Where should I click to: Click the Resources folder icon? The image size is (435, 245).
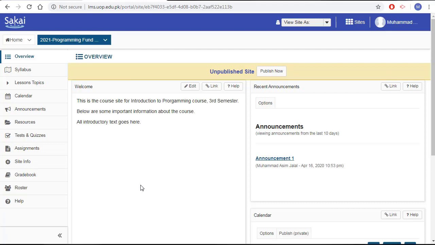coord(8,122)
